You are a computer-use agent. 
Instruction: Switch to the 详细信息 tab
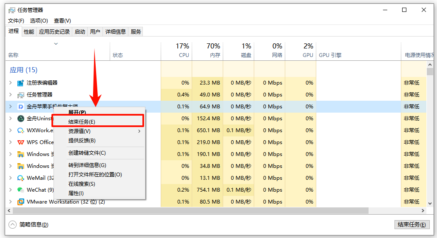tap(115, 32)
